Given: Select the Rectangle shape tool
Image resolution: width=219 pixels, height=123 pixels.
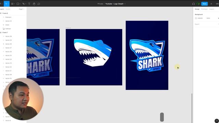Looking at the screenshot, I should pos(18,4).
